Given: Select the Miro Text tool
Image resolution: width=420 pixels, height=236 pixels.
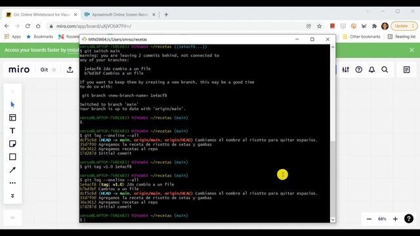Looking at the screenshot, I should tap(12, 130).
